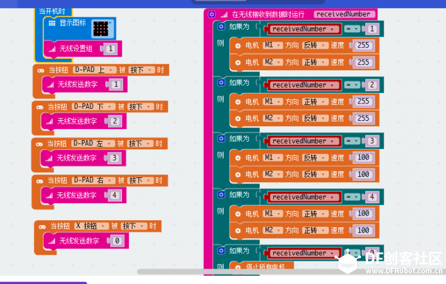446x284 pixels.
Task: Click gear icon on if receivedNumber = 0 block
Action: [221, 251]
